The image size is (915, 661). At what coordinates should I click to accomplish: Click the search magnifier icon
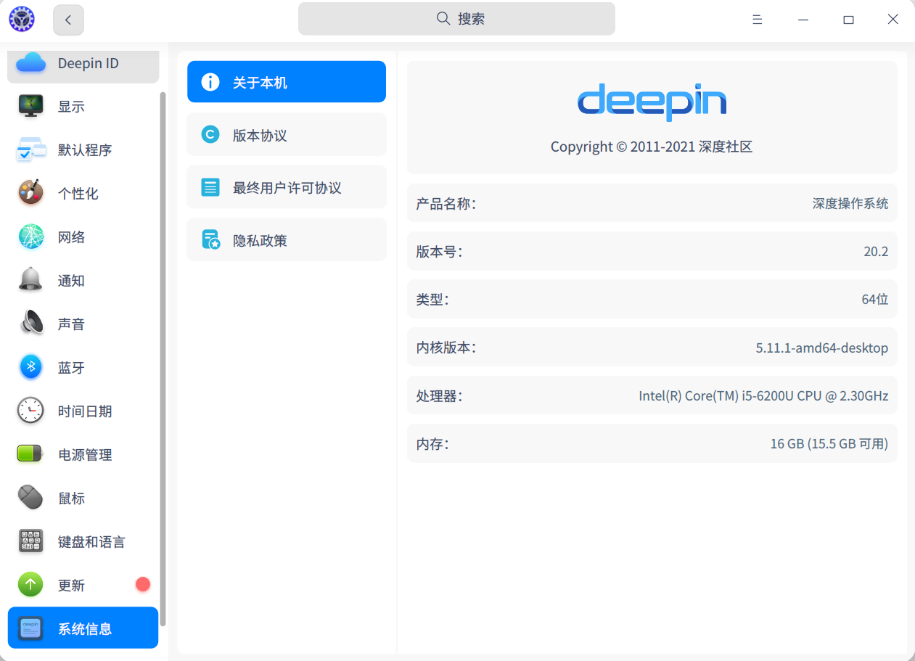coord(443,18)
